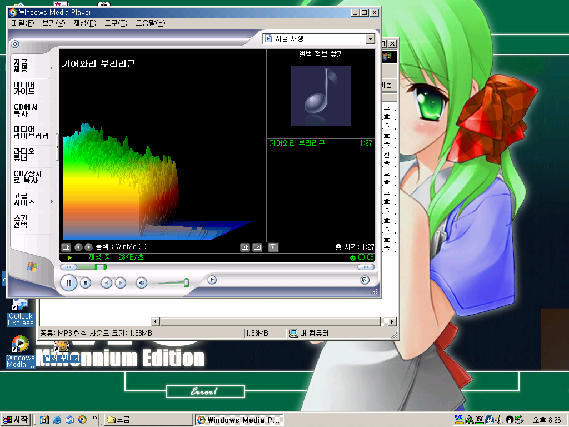The width and height of the screenshot is (569, 427).
Task: Adjust the volume slider handle
Action: 186,283
